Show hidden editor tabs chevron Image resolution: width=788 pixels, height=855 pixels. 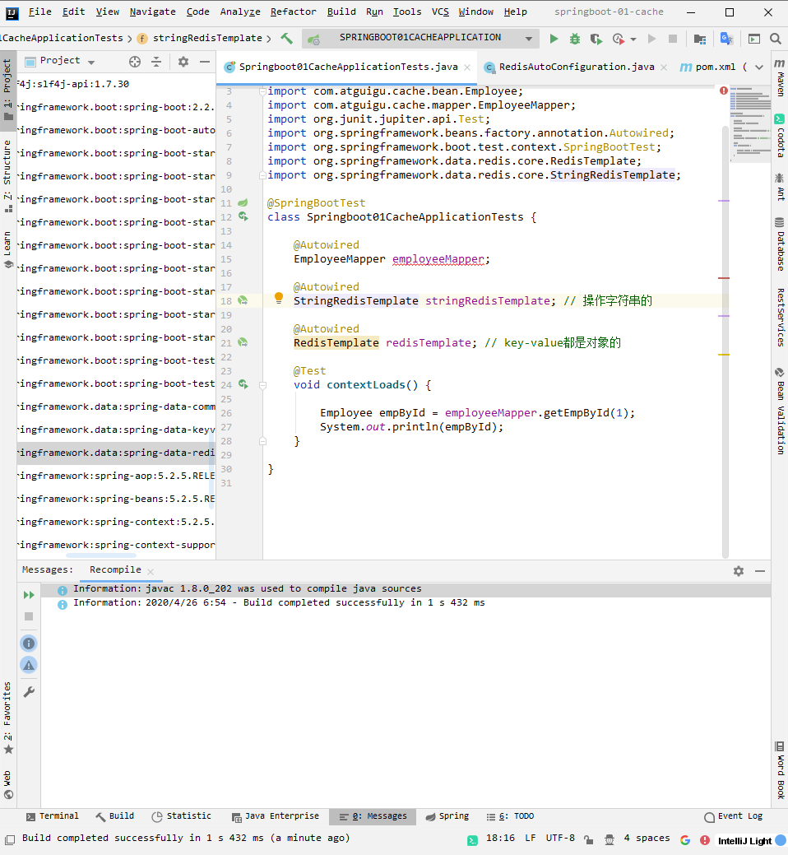coord(759,67)
